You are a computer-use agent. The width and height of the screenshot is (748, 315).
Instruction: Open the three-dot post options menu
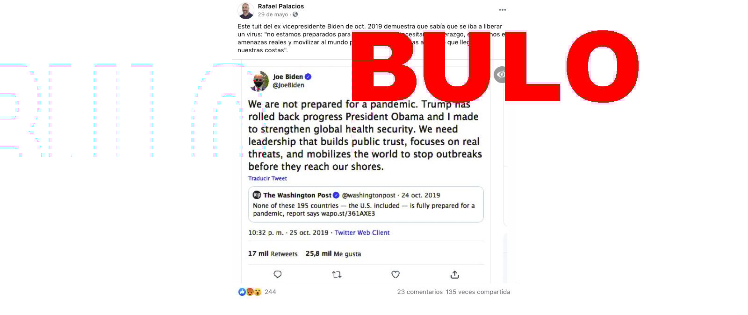pos(502,10)
